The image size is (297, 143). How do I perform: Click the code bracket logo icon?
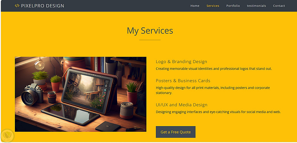17,6
